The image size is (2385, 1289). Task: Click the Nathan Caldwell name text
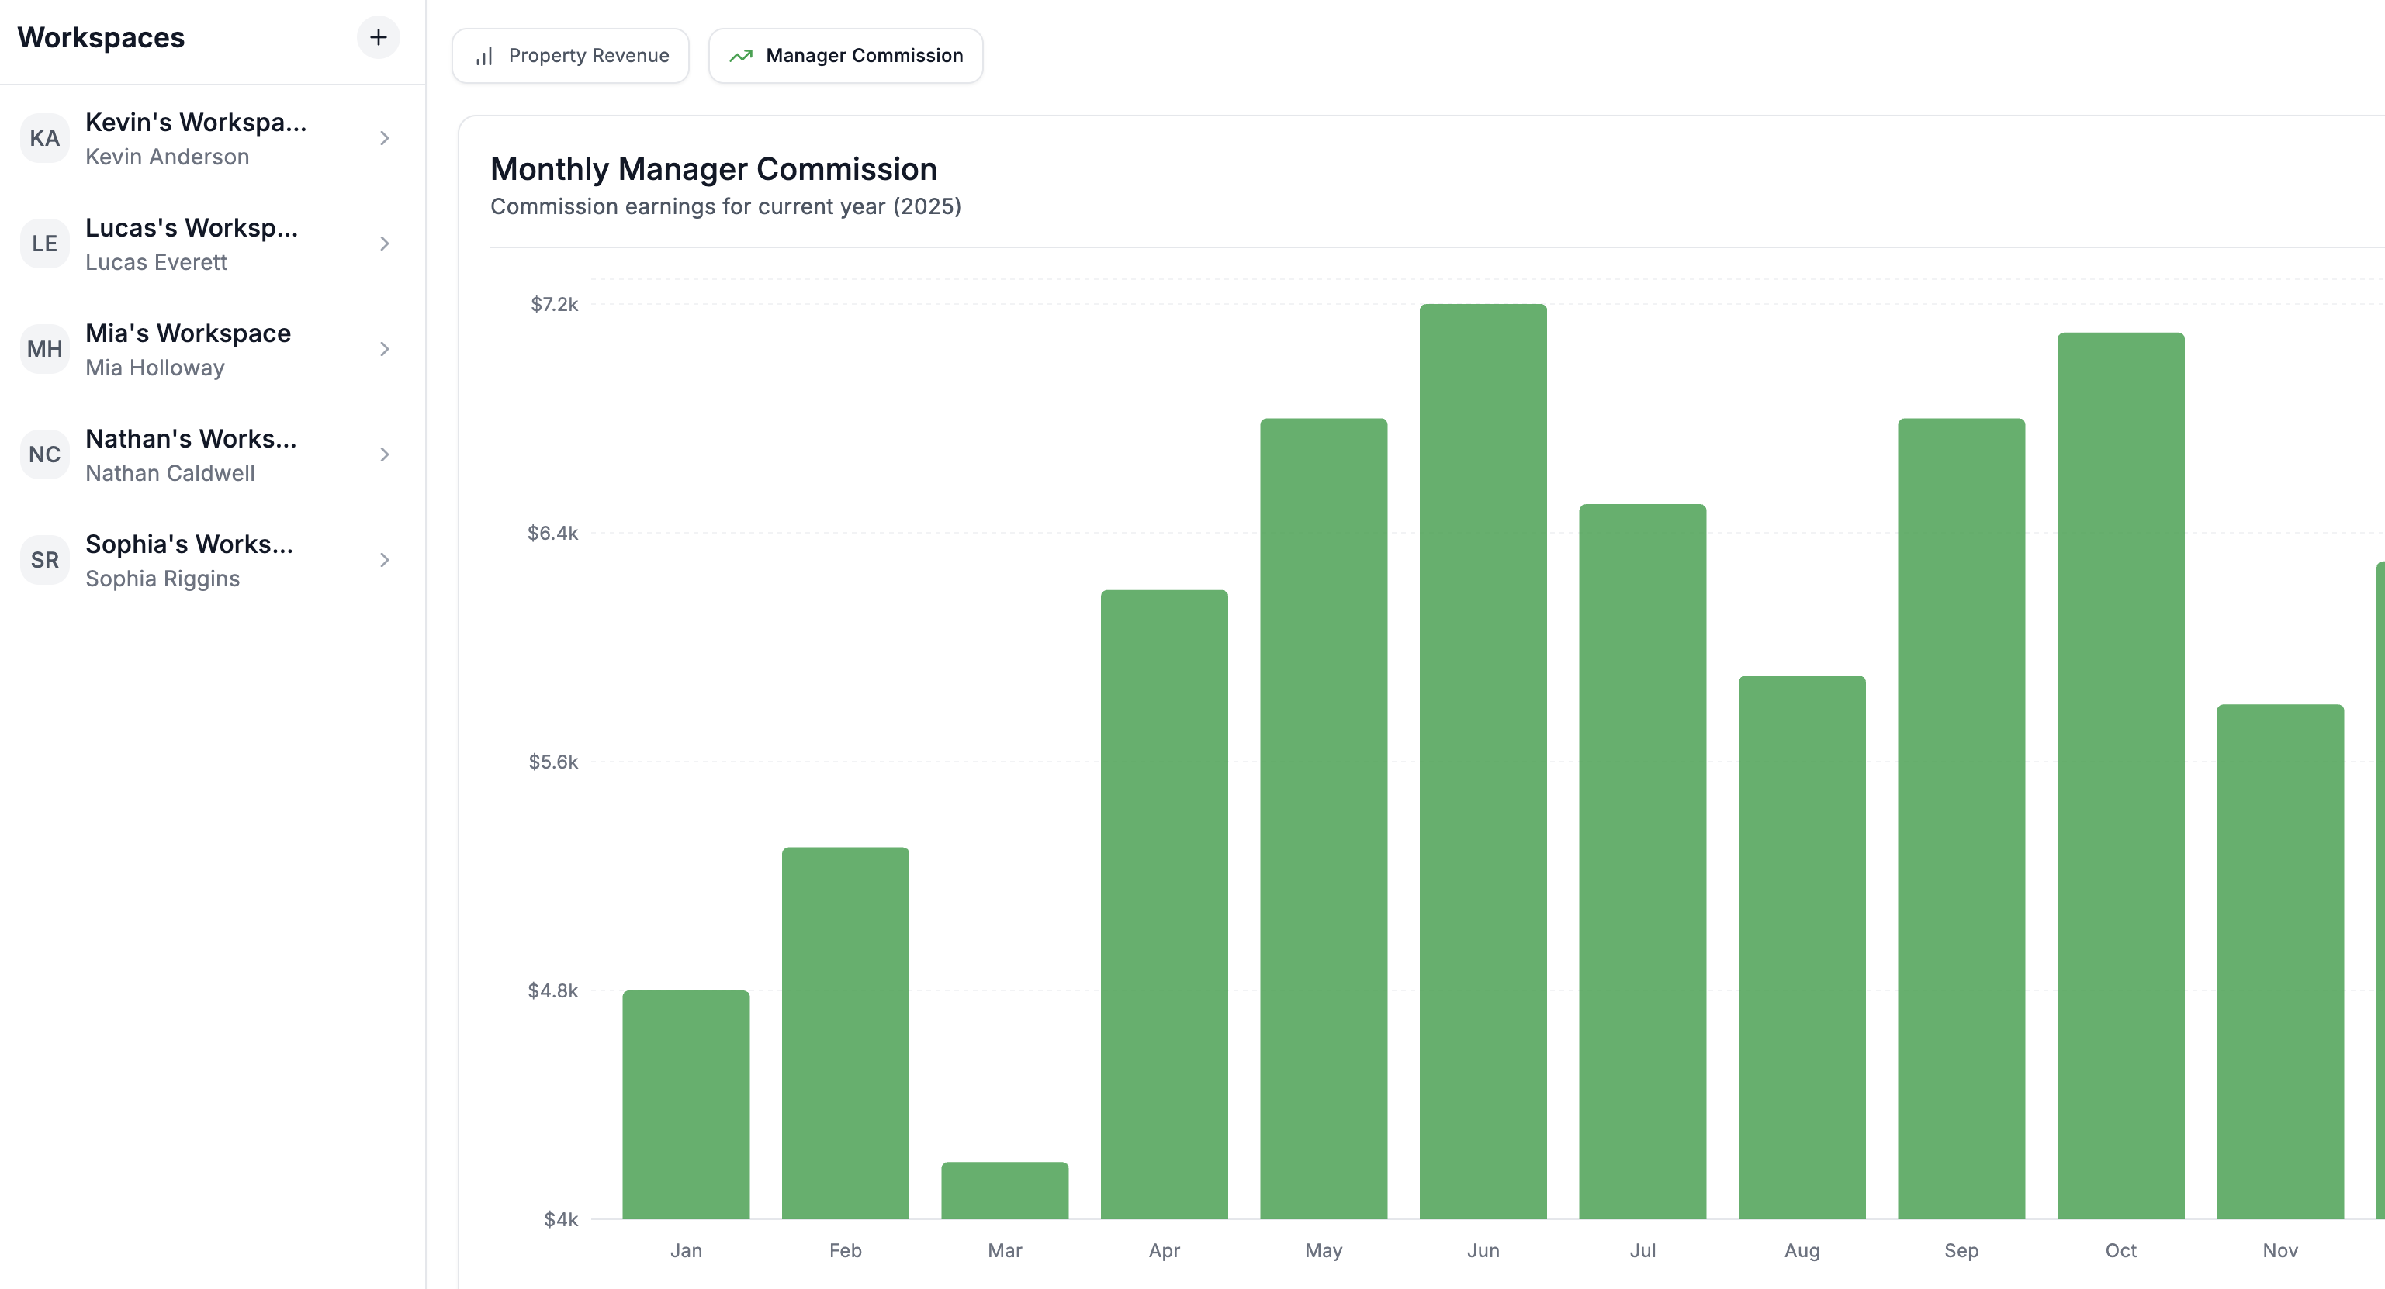click(x=171, y=474)
